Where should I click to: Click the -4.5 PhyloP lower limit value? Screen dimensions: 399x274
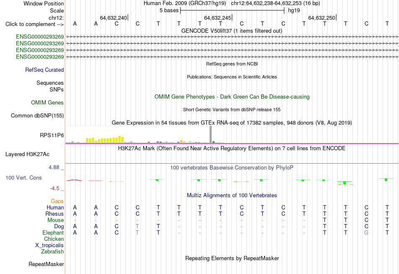[x=55, y=188]
